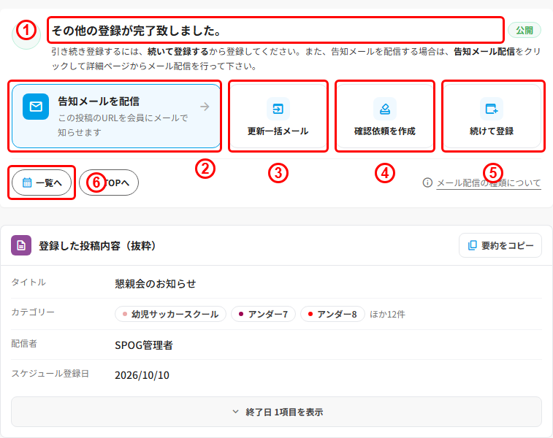The height and width of the screenshot is (438, 553).
Task: Click the date 2026/10/10
Action: point(142,375)
